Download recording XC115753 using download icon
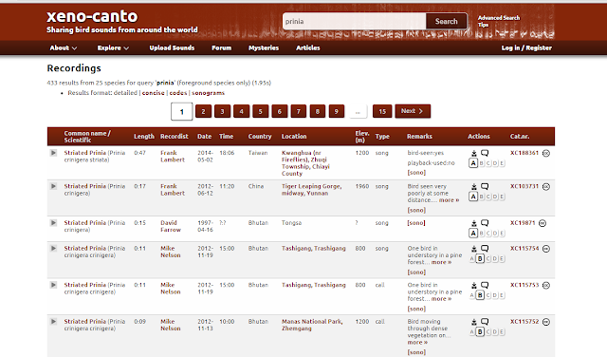 [x=474, y=285]
